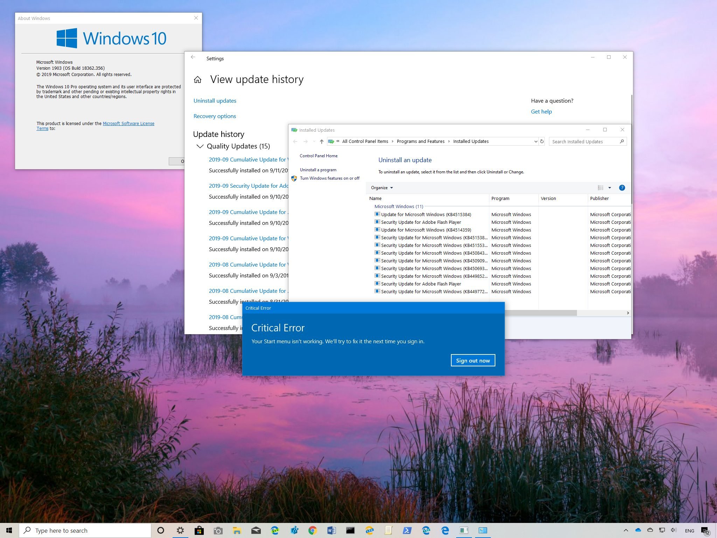The height and width of the screenshot is (538, 717).
Task: Select the Programs and Features breadcrumb
Action: click(x=420, y=142)
